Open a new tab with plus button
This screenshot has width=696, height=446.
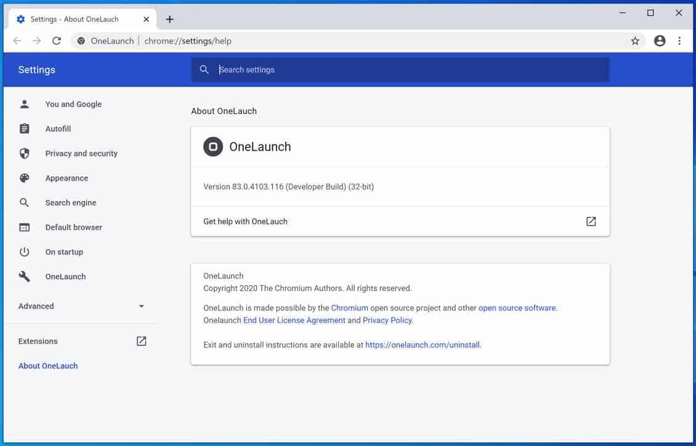pos(169,19)
